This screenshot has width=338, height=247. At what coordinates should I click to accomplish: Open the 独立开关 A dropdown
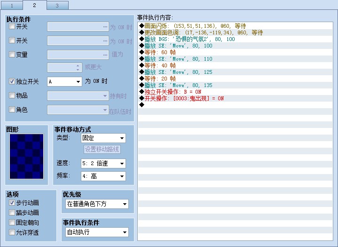coord(64,81)
